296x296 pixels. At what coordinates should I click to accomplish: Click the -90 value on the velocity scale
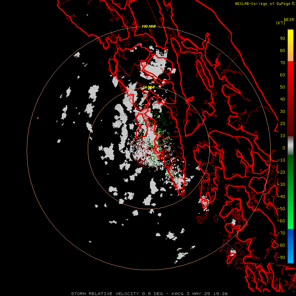point(281,258)
